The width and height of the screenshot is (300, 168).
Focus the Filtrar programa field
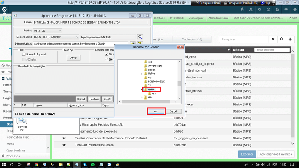(x=272, y=50)
